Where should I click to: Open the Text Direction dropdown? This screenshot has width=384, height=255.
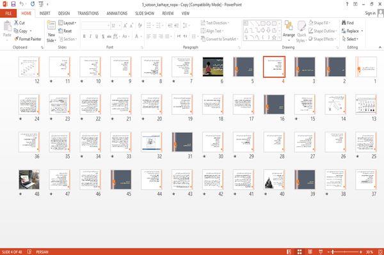tap(215, 23)
